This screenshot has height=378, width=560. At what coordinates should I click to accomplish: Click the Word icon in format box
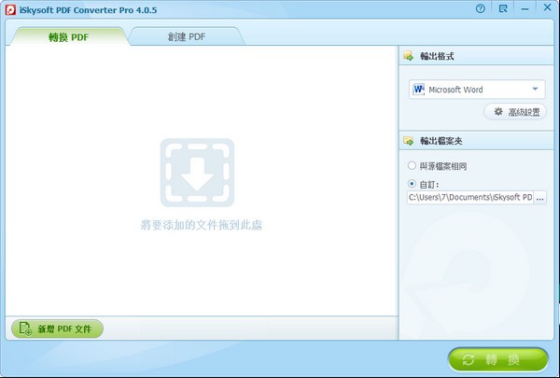(x=418, y=90)
